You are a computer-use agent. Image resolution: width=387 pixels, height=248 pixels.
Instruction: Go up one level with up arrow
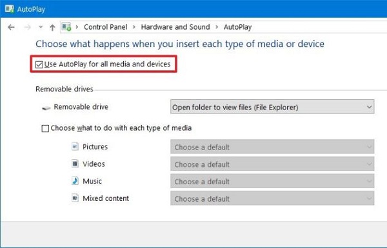point(52,27)
